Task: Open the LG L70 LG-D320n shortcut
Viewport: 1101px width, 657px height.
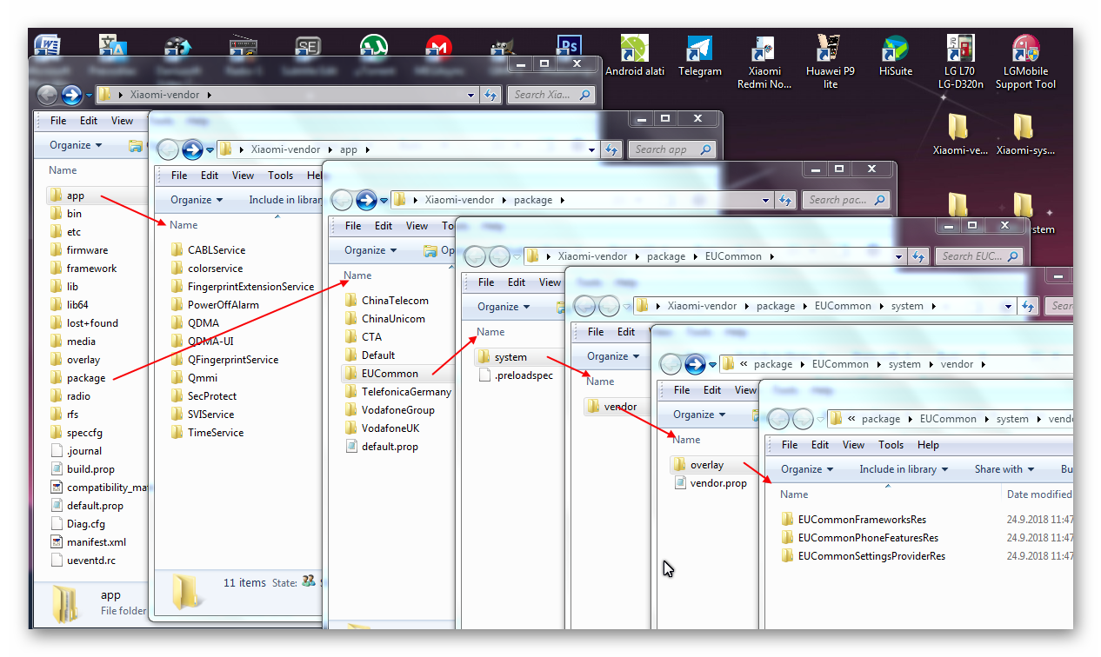Action: click(961, 62)
